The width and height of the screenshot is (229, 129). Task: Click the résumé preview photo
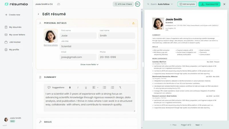tap(158, 24)
